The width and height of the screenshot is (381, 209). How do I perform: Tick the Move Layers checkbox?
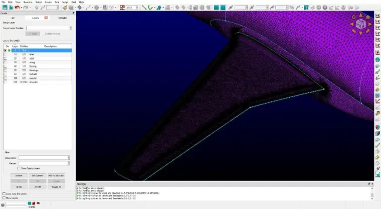coord(4,198)
